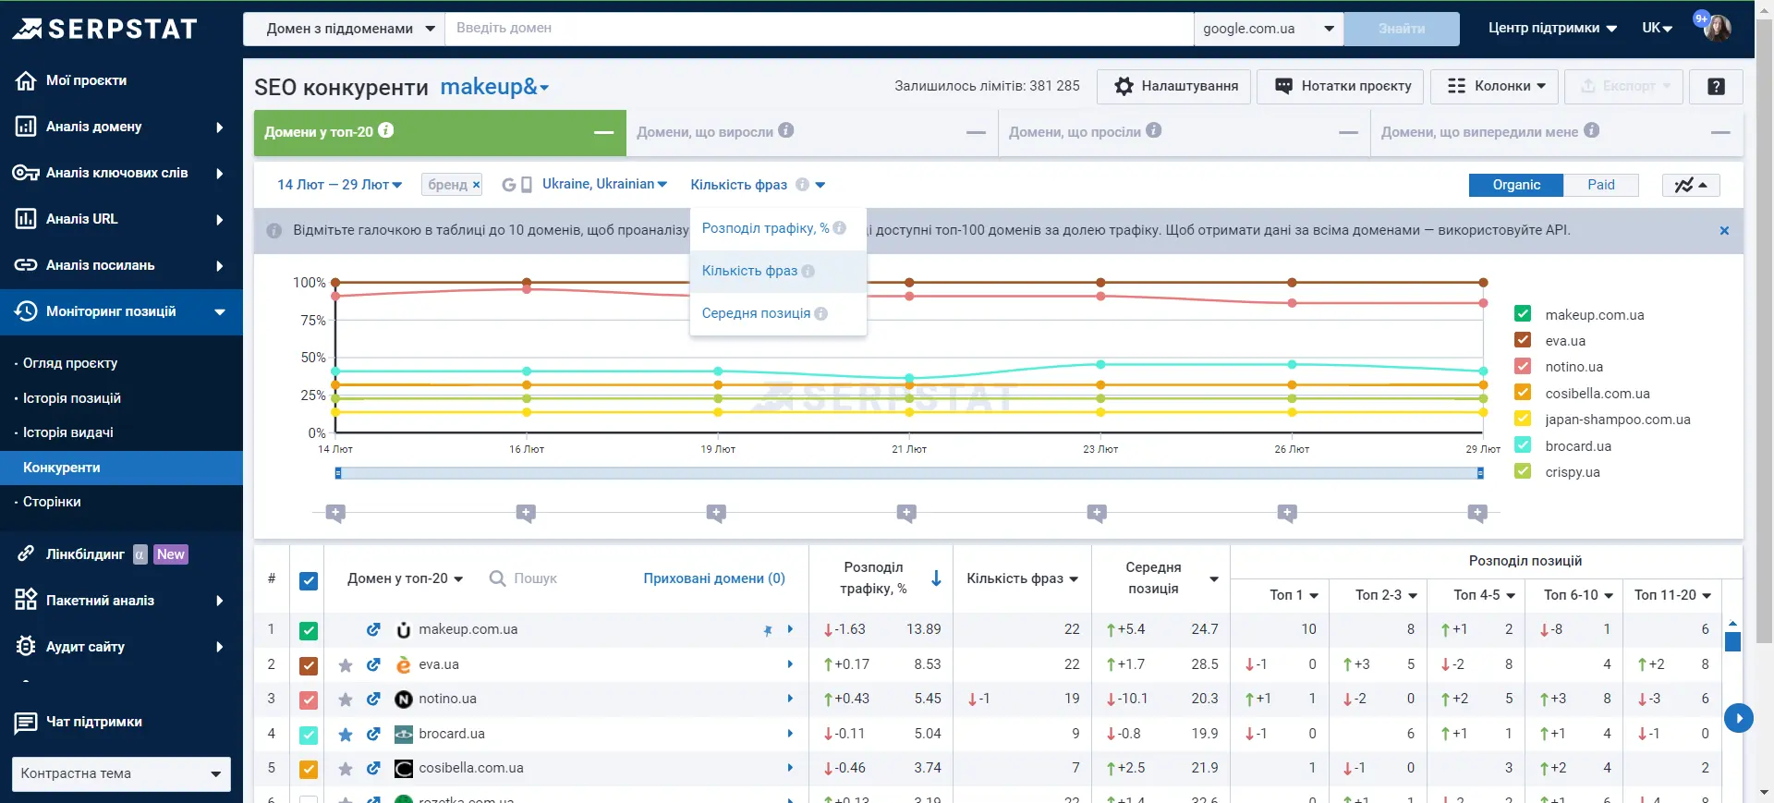Open the google.com.ua search engine dropdown

(x=1269, y=29)
